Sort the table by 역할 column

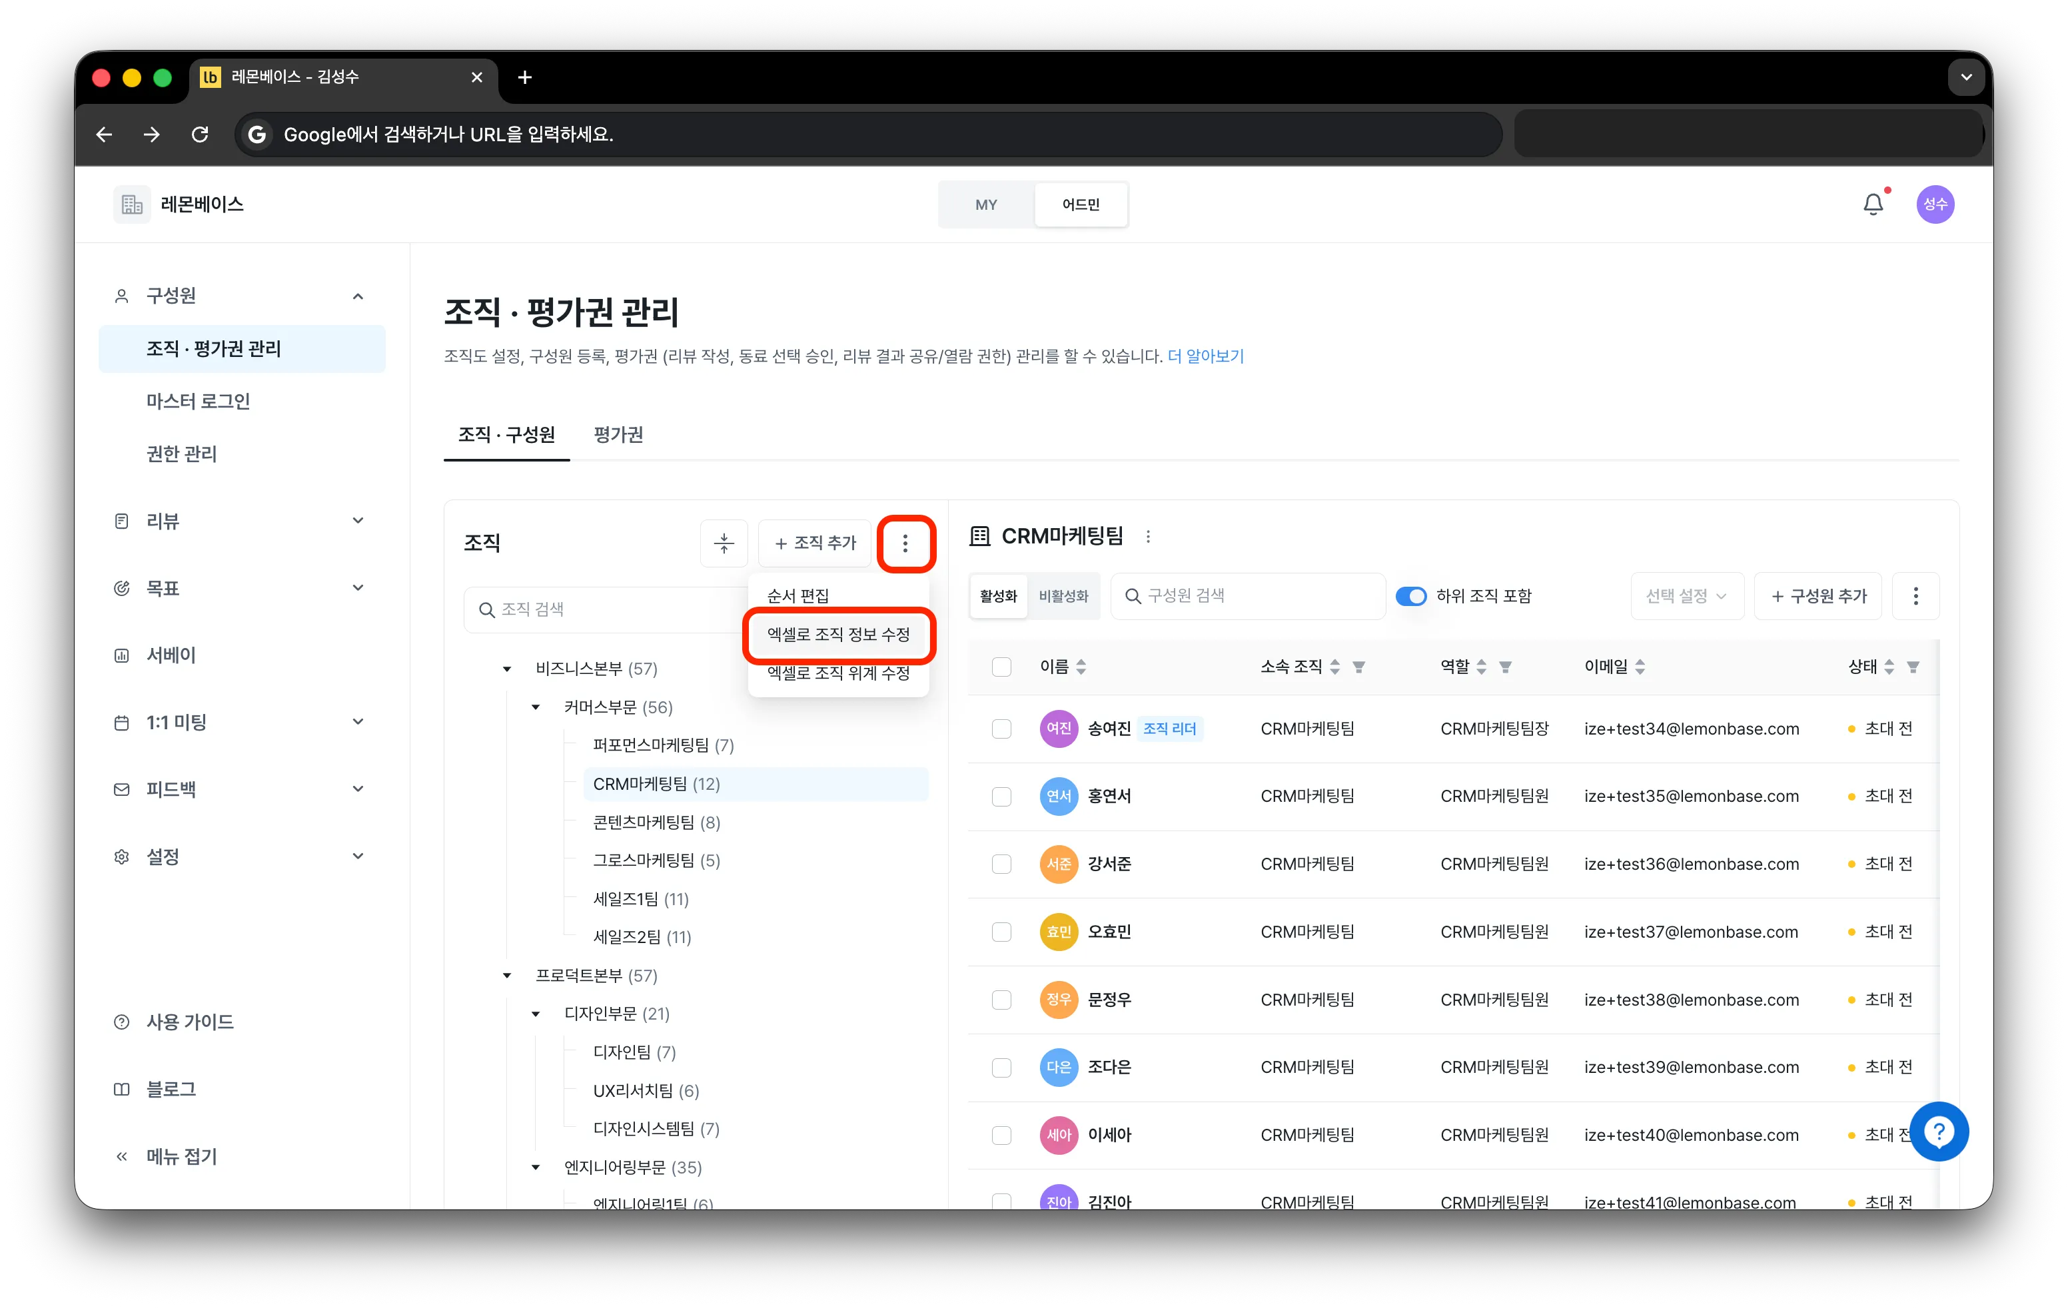point(1482,667)
